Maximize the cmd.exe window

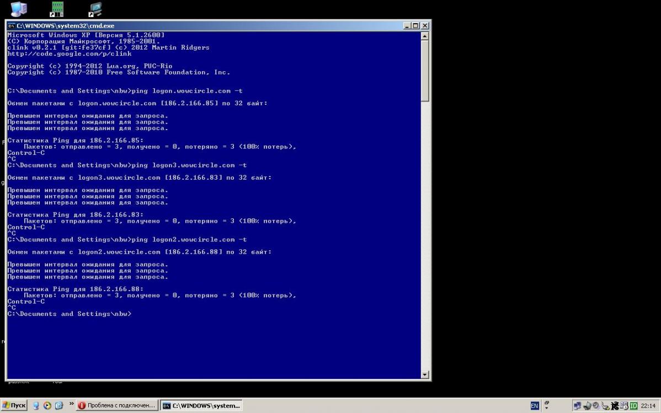pyautogui.click(x=416, y=26)
